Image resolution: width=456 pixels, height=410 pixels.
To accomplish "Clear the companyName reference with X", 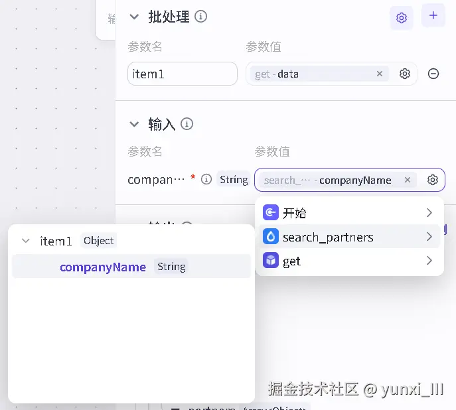I will click(x=408, y=180).
